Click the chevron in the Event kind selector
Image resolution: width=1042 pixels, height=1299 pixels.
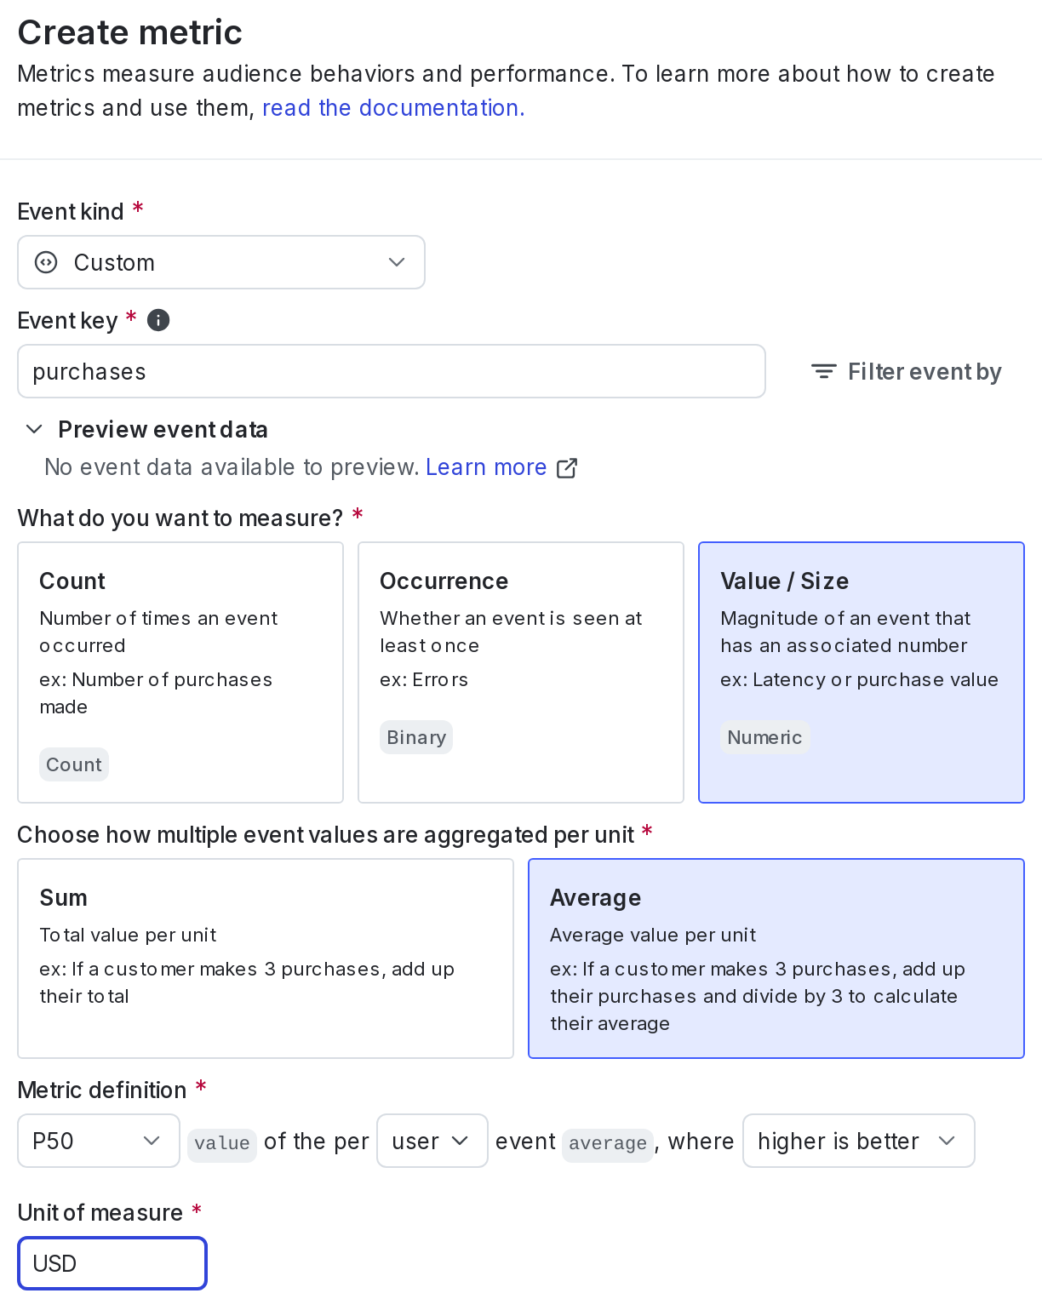(x=396, y=262)
